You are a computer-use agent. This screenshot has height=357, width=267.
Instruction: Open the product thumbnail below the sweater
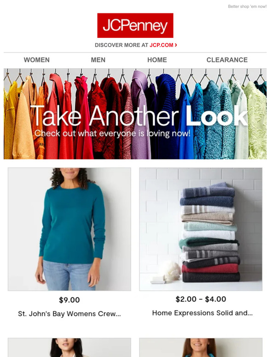pos(70,347)
